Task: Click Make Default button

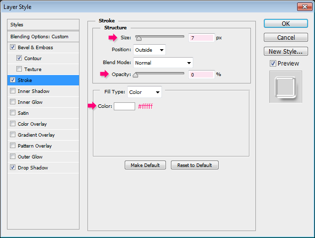Action: 145,165
